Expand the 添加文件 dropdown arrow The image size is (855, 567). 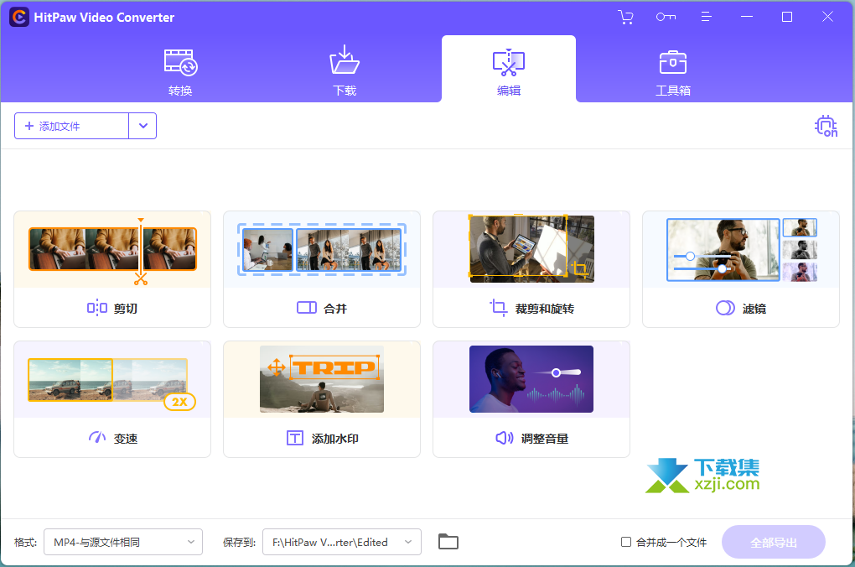pos(142,126)
